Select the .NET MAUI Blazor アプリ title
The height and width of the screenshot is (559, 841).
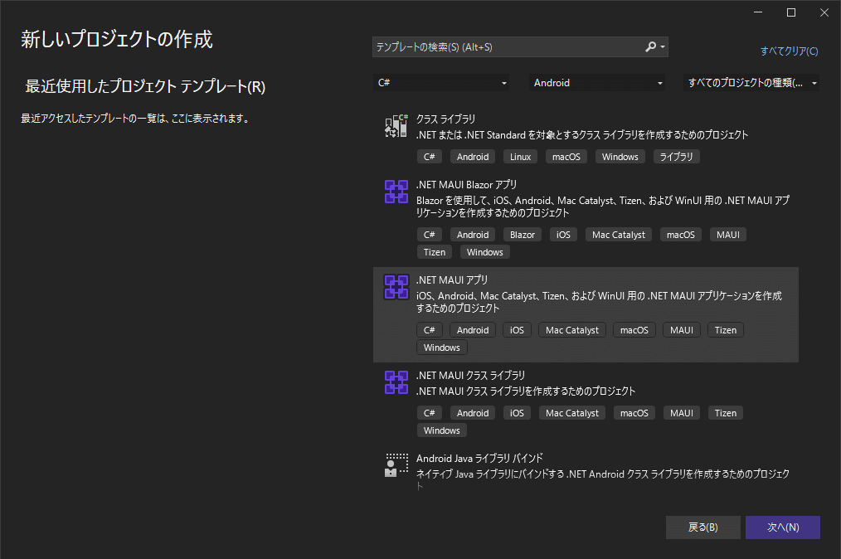[x=466, y=185]
